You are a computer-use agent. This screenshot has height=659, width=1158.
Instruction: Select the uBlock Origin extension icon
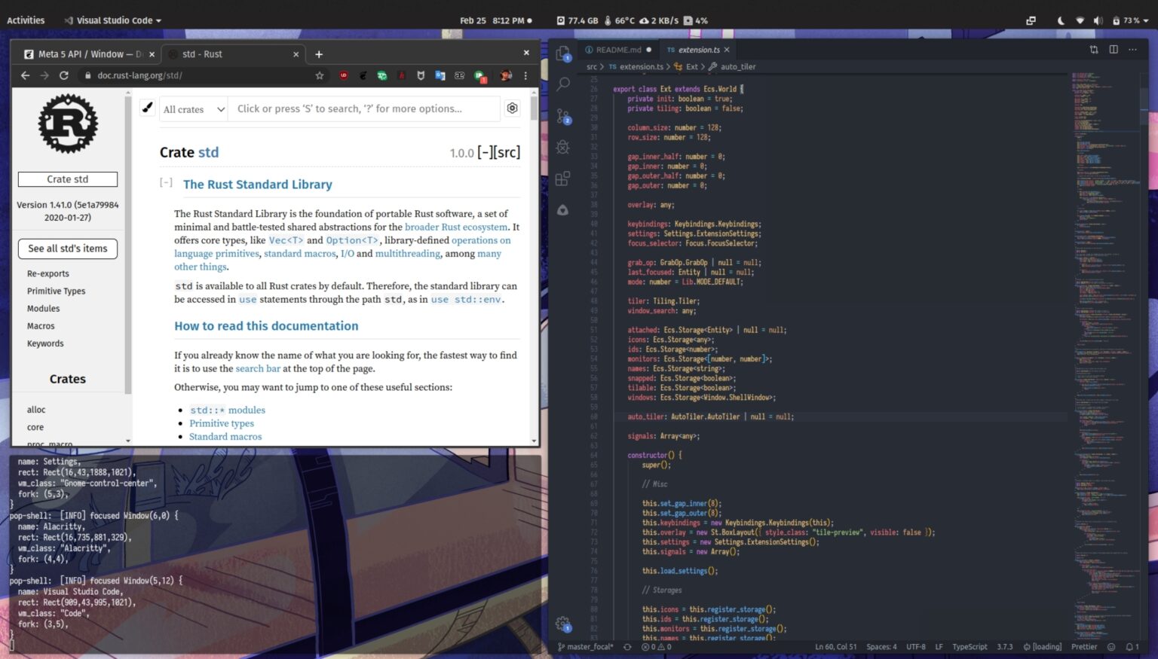coord(344,75)
